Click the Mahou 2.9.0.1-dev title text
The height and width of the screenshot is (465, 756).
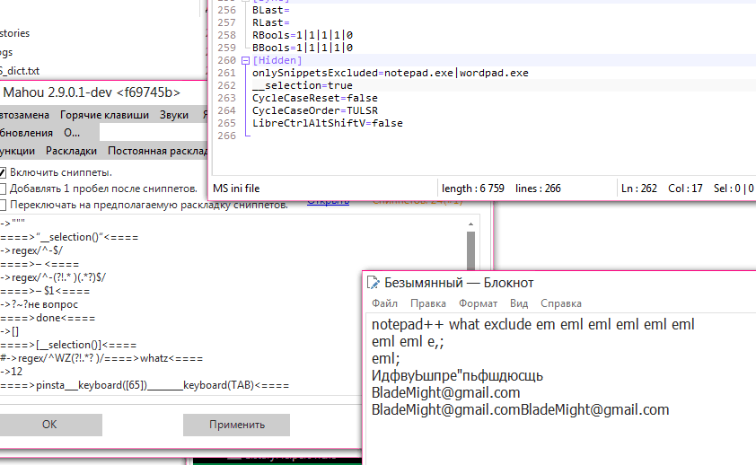pos(92,92)
